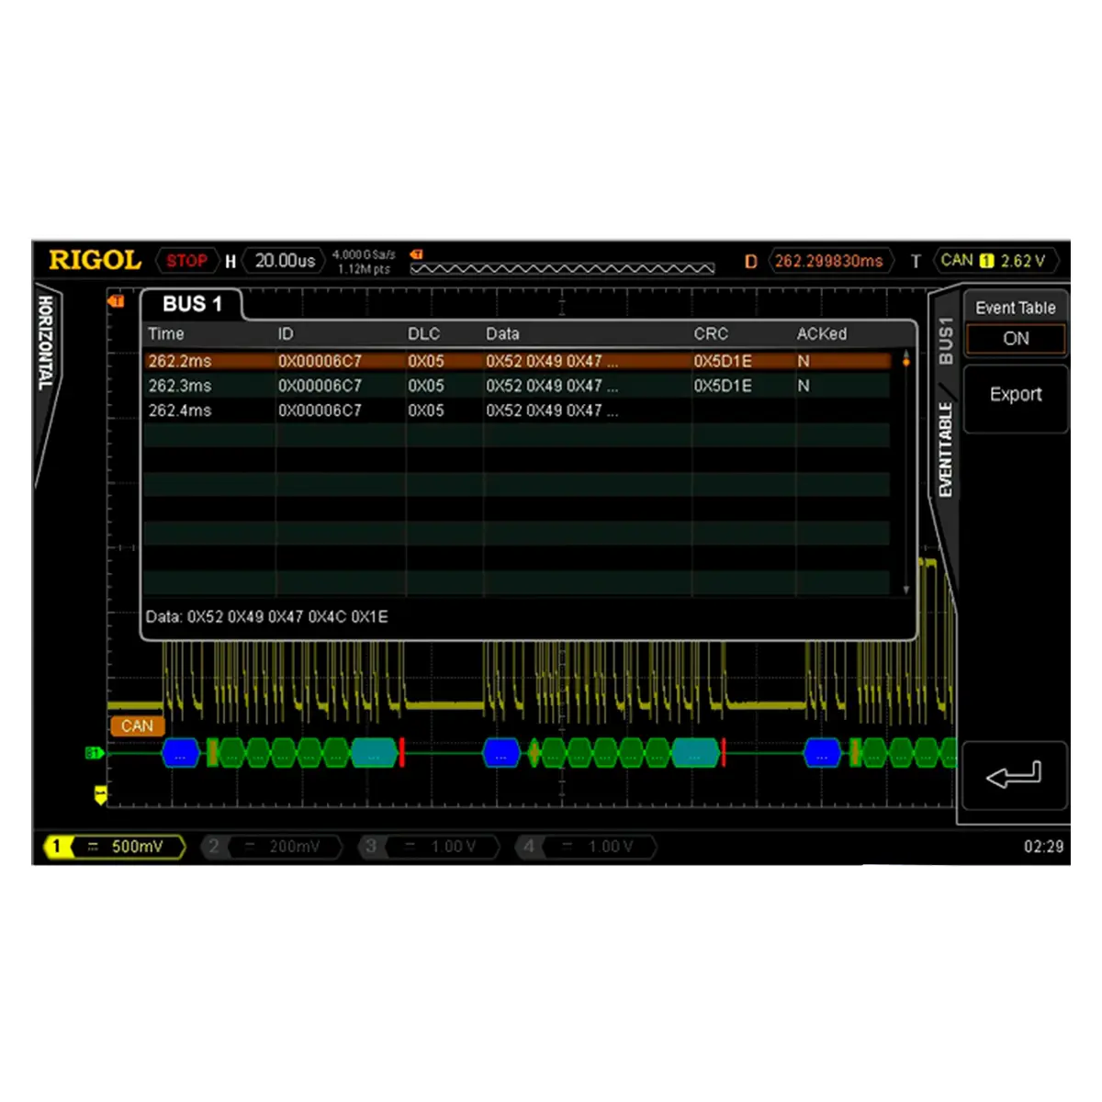Toggle Event Table ON setting
The height and width of the screenshot is (1102, 1102).
pyautogui.click(x=1015, y=338)
